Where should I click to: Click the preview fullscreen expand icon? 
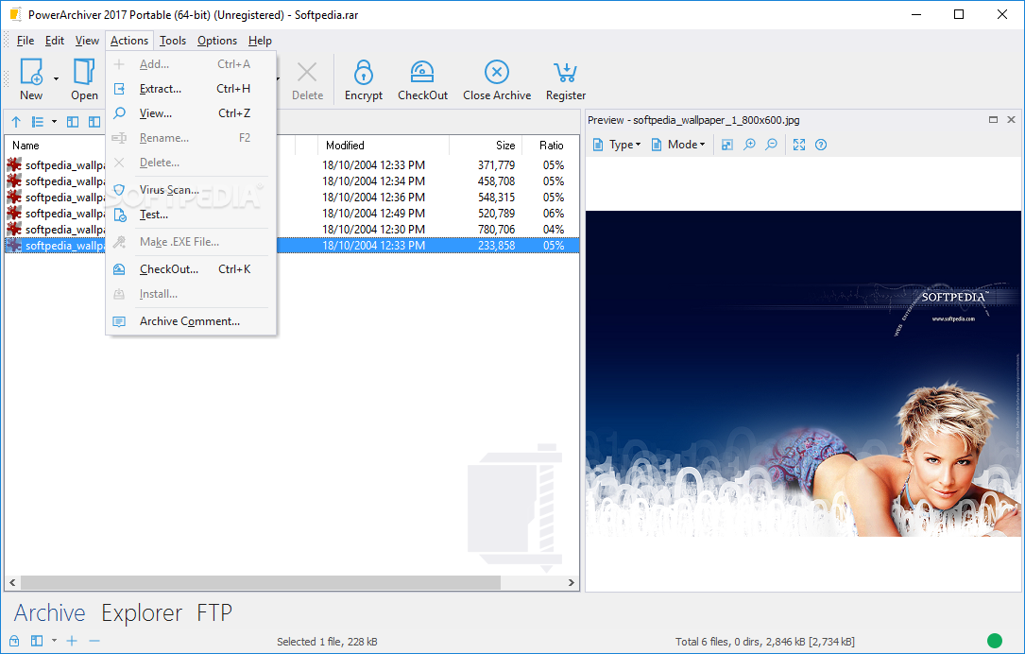pyautogui.click(x=799, y=145)
